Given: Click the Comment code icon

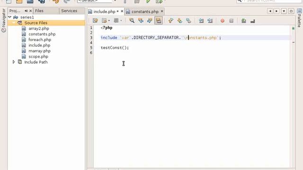Looking at the screenshot, I should coord(244,21).
